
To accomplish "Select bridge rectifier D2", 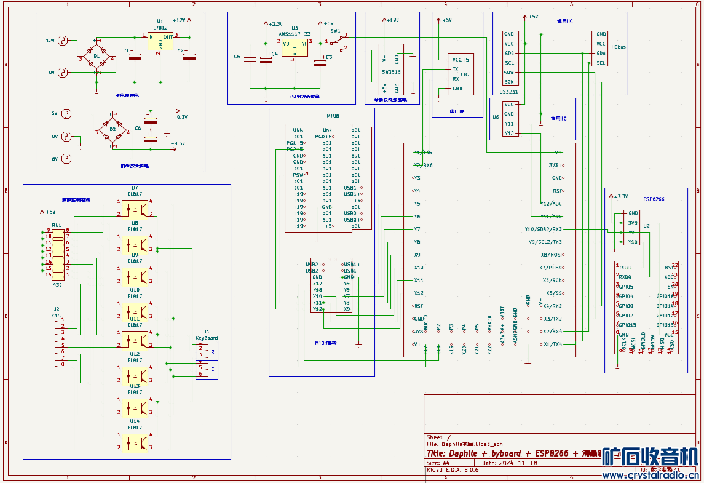I will [x=113, y=129].
